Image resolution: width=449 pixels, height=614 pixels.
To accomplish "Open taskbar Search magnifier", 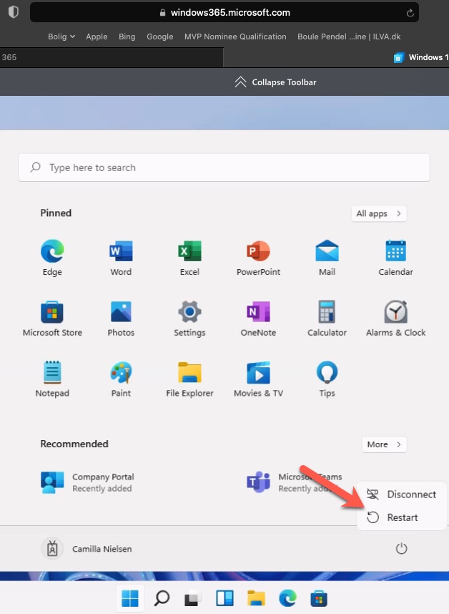I will (162, 598).
